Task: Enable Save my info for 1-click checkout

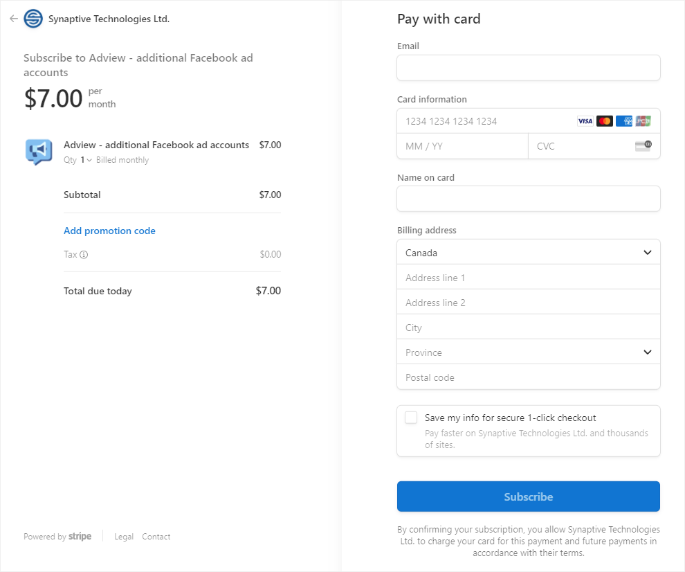Action: click(x=411, y=418)
